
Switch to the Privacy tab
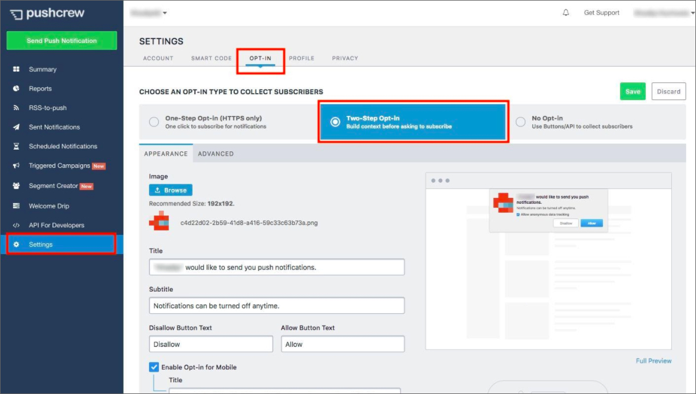click(x=345, y=58)
